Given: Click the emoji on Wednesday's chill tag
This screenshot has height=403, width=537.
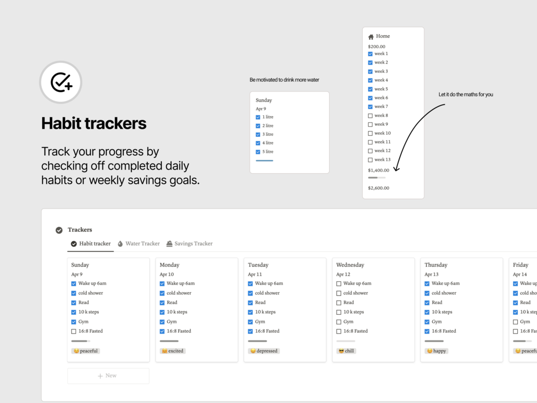Looking at the screenshot, I should click(341, 351).
